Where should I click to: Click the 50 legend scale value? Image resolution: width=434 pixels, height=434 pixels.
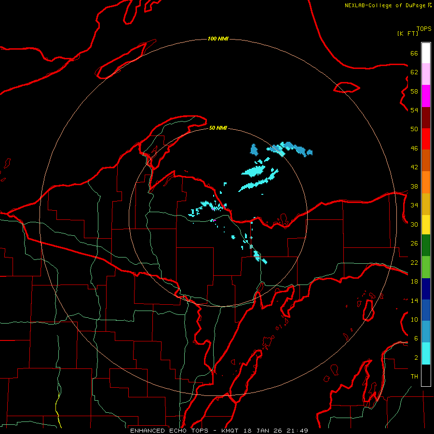414,129
